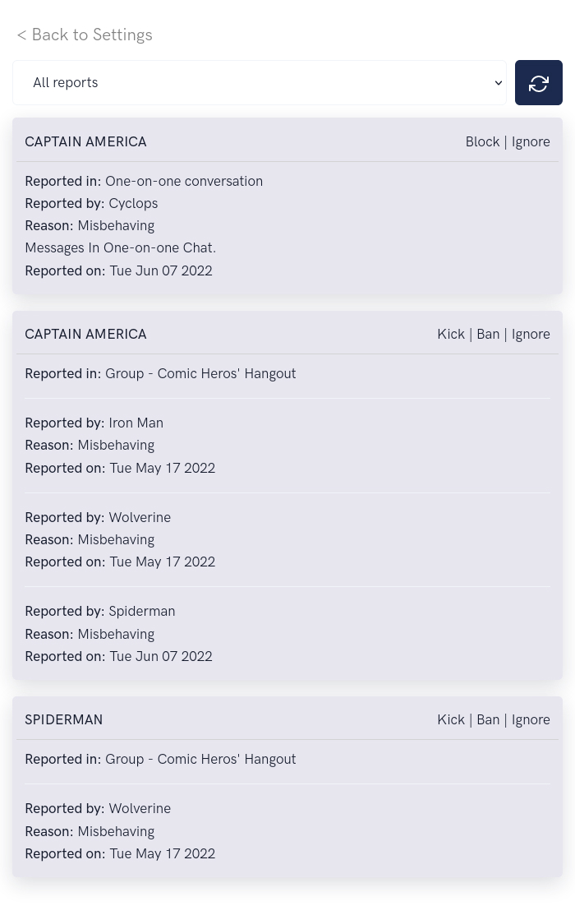Go back via Back to Settings link
The height and width of the screenshot is (906, 575).
(85, 35)
